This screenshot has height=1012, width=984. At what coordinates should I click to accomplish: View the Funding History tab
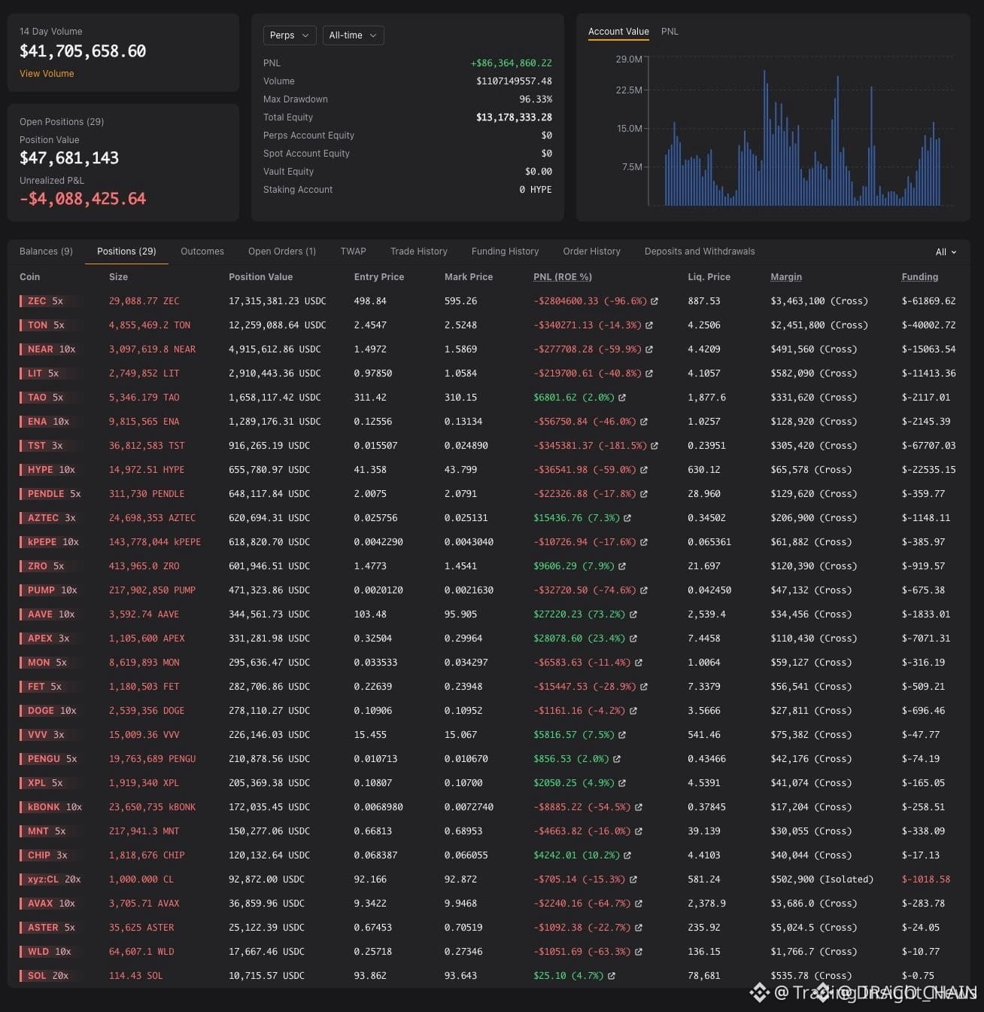tap(506, 251)
